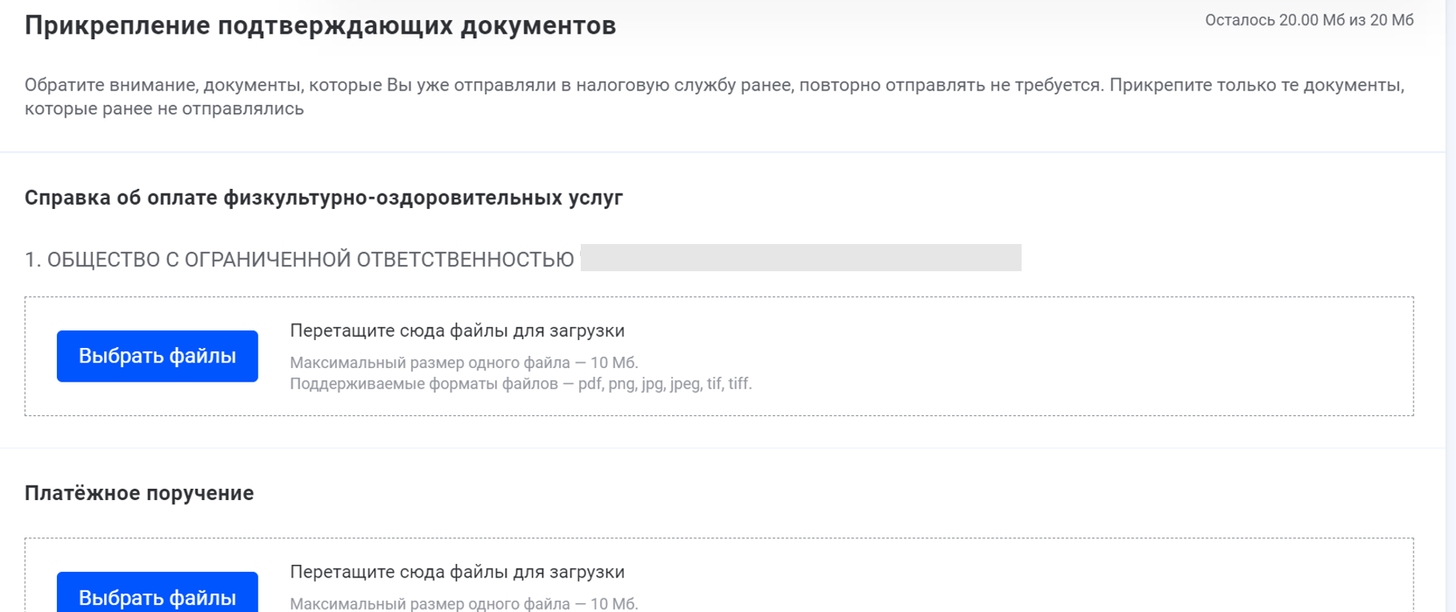The height and width of the screenshot is (612, 1456).
Task: Click Выбрать файлы for the fitness services certificate
Action: [x=157, y=356]
